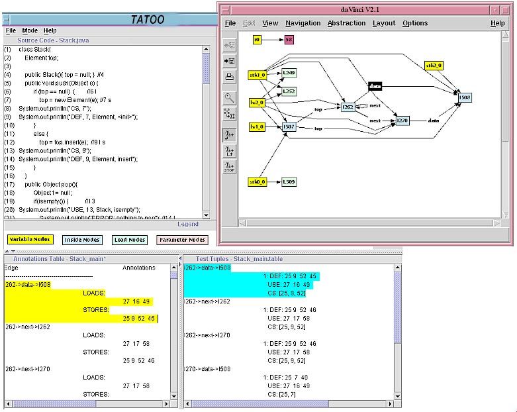517x412 pixels.
Task: Select the yellow t0 graph node
Action: (x=257, y=40)
